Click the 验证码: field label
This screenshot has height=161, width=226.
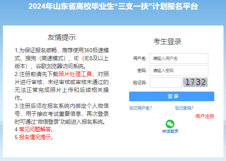(140, 83)
